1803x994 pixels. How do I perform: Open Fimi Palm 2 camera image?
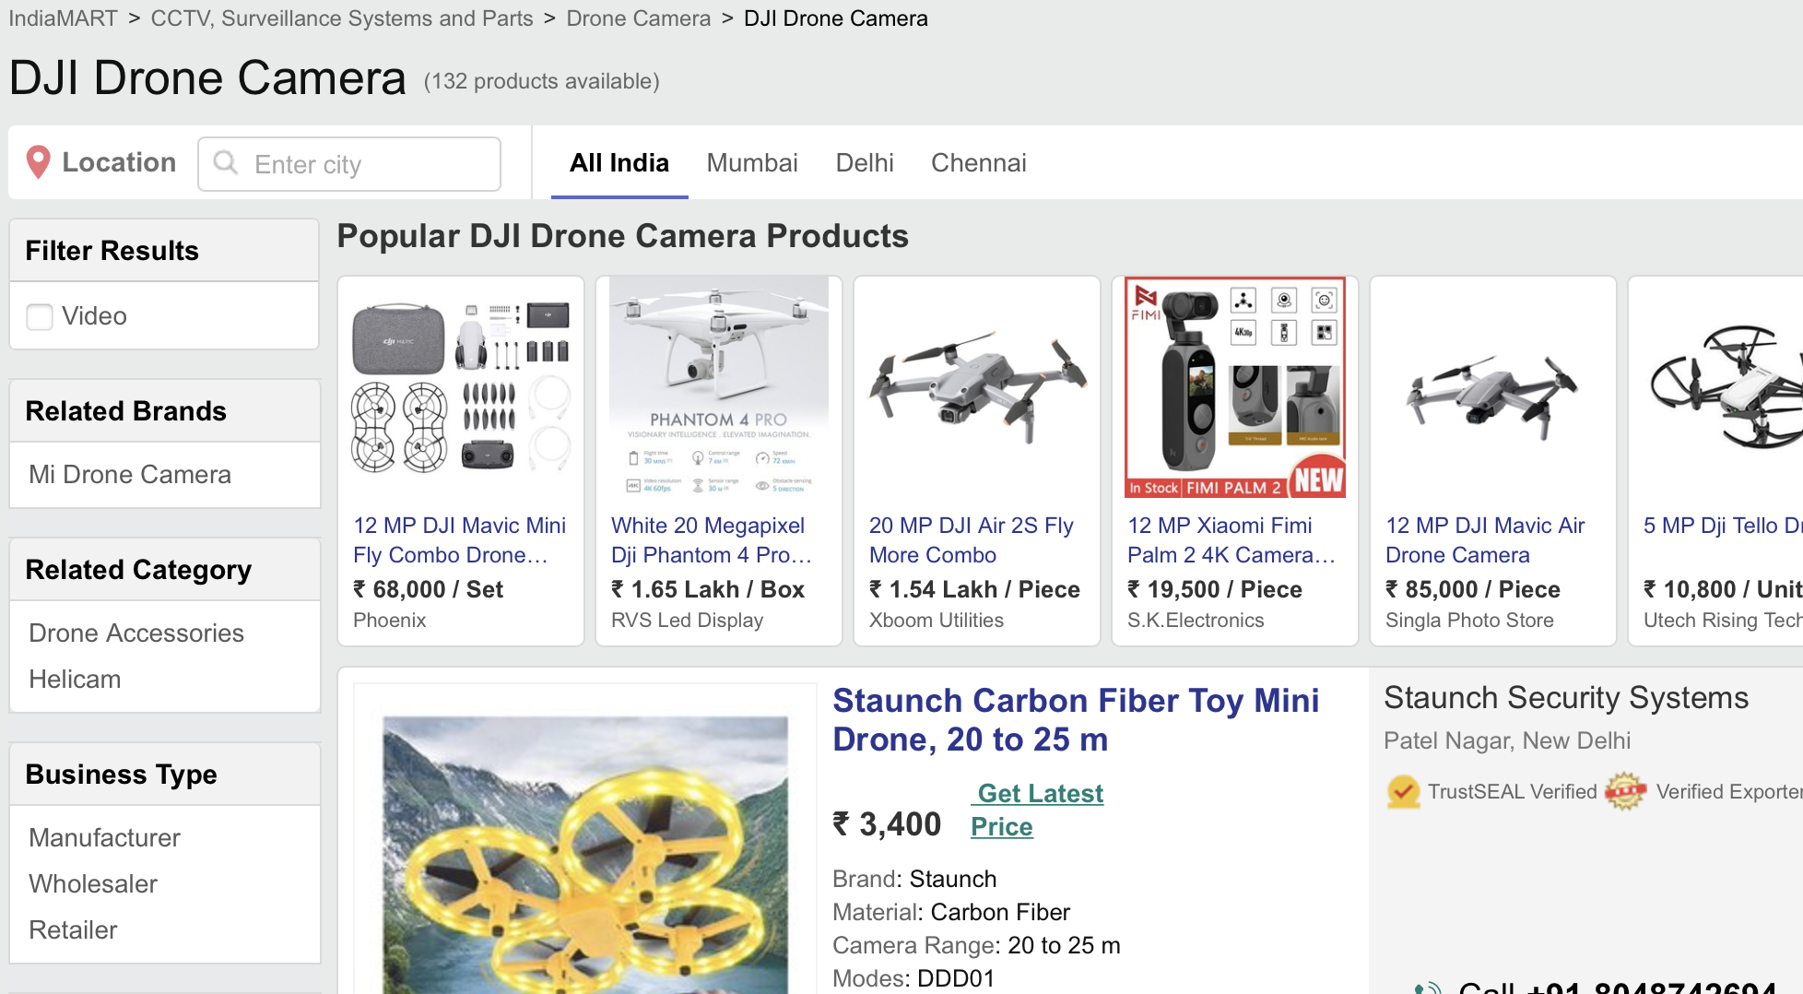[1235, 387]
